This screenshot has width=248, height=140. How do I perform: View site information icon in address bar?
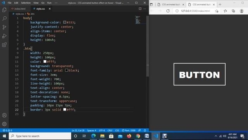click(177, 11)
